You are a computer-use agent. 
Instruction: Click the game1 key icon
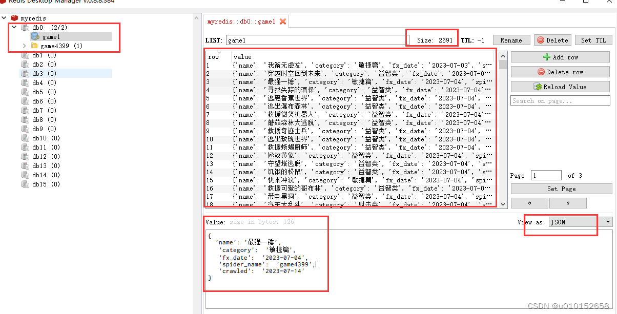coord(35,36)
